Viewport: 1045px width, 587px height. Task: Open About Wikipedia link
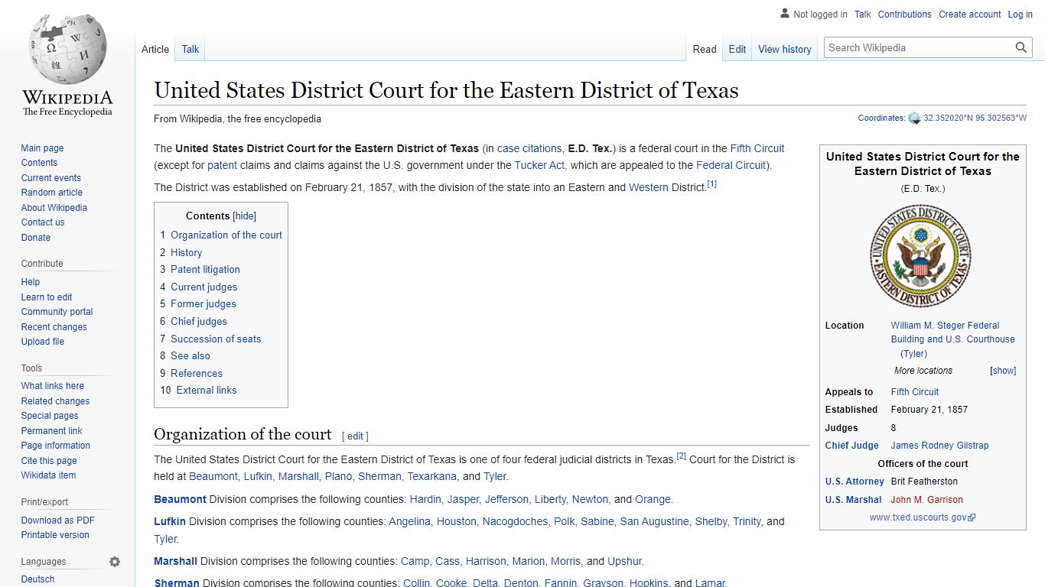[x=54, y=208]
